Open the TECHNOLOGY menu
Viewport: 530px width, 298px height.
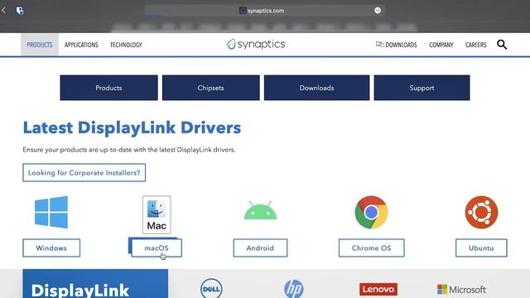click(126, 45)
